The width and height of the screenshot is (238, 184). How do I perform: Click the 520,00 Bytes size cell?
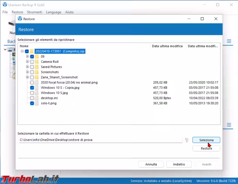[x=162, y=98]
